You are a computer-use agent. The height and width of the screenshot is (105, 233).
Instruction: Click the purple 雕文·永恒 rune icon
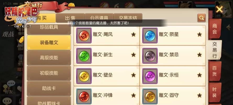click(x=150, y=76)
